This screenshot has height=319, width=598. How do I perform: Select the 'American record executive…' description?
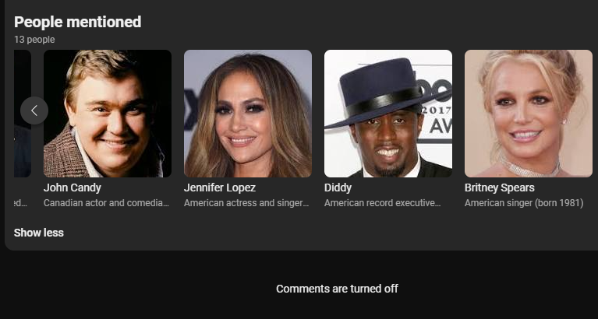click(x=382, y=203)
